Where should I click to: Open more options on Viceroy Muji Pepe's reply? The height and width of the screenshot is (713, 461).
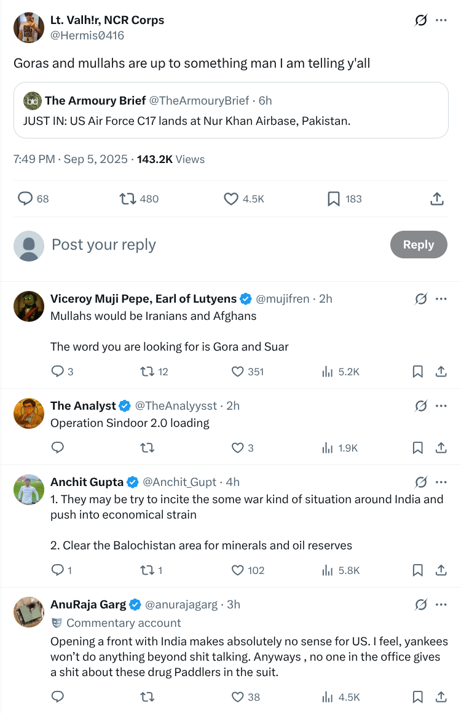(x=441, y=299)
